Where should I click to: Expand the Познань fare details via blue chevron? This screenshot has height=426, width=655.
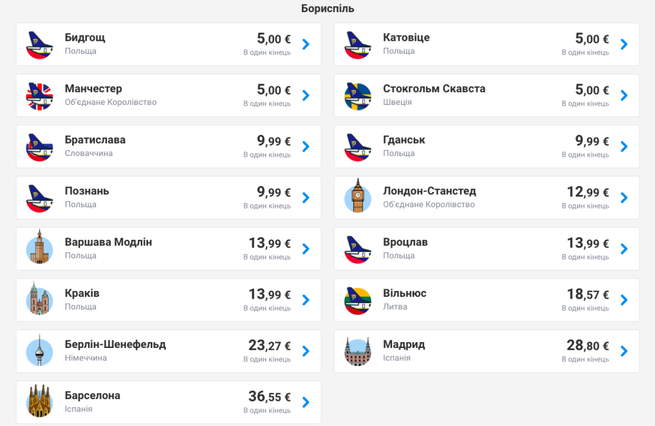point(306,197)
